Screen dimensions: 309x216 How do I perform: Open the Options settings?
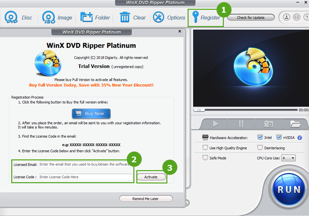click(169, 17)
